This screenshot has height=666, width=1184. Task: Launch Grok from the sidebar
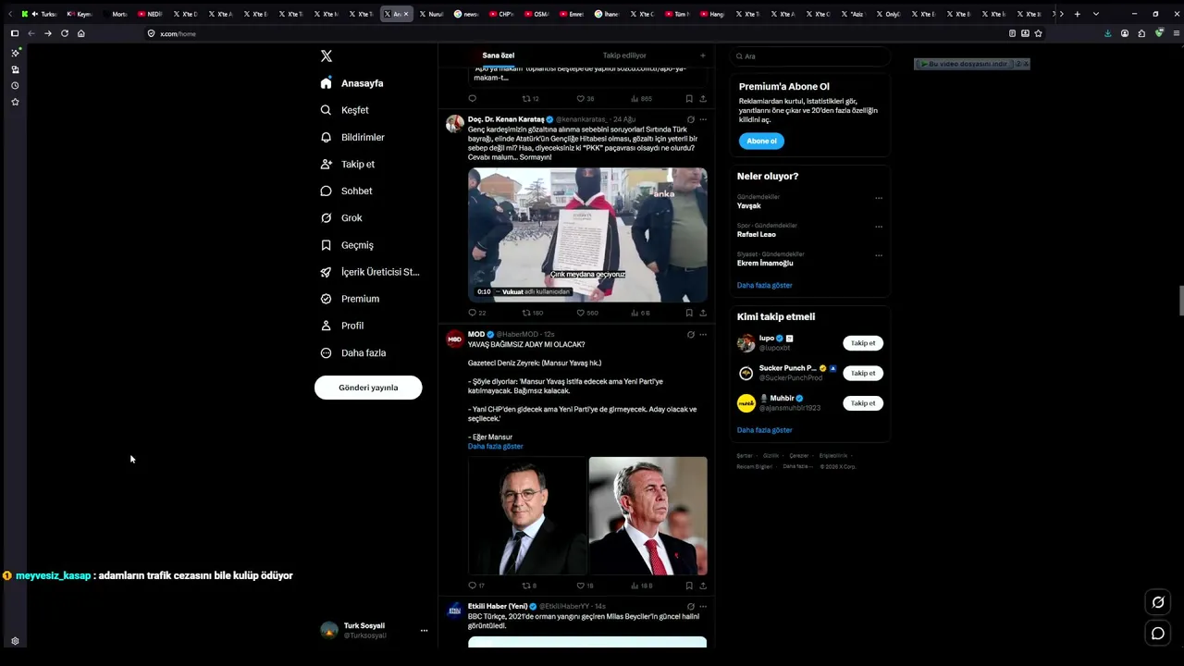click(x=340, y=217)
